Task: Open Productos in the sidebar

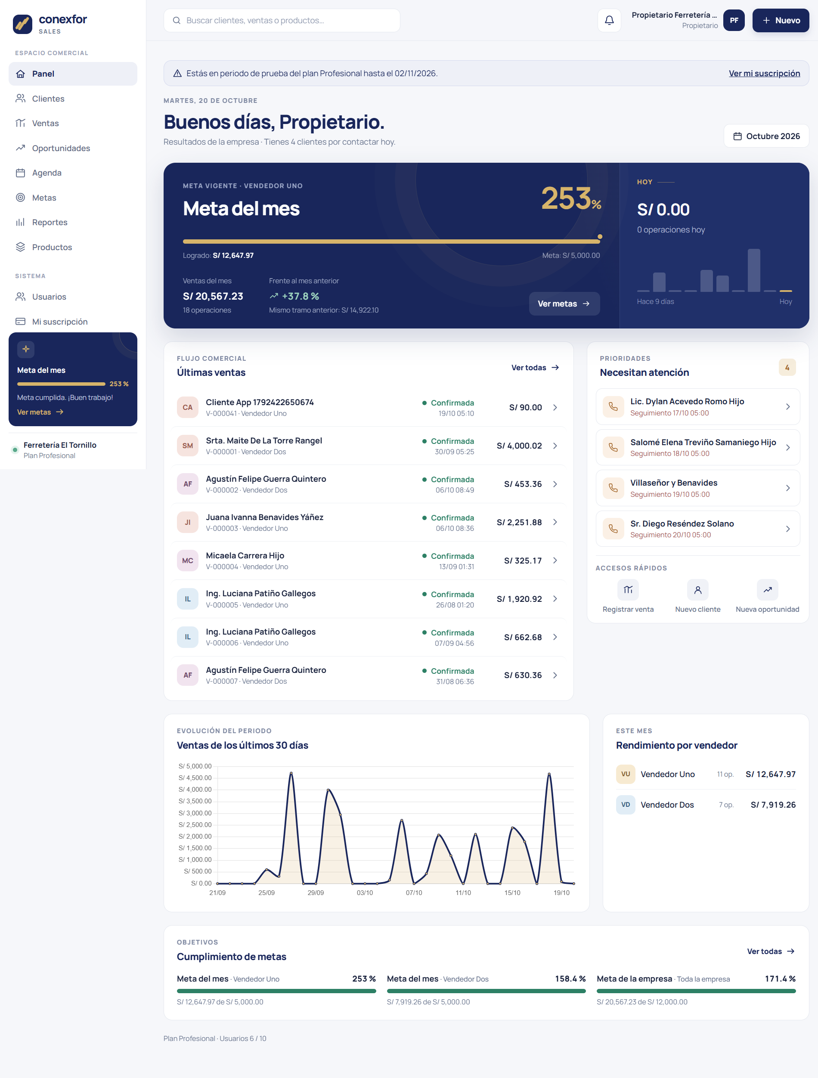Action: coord(73,247)
